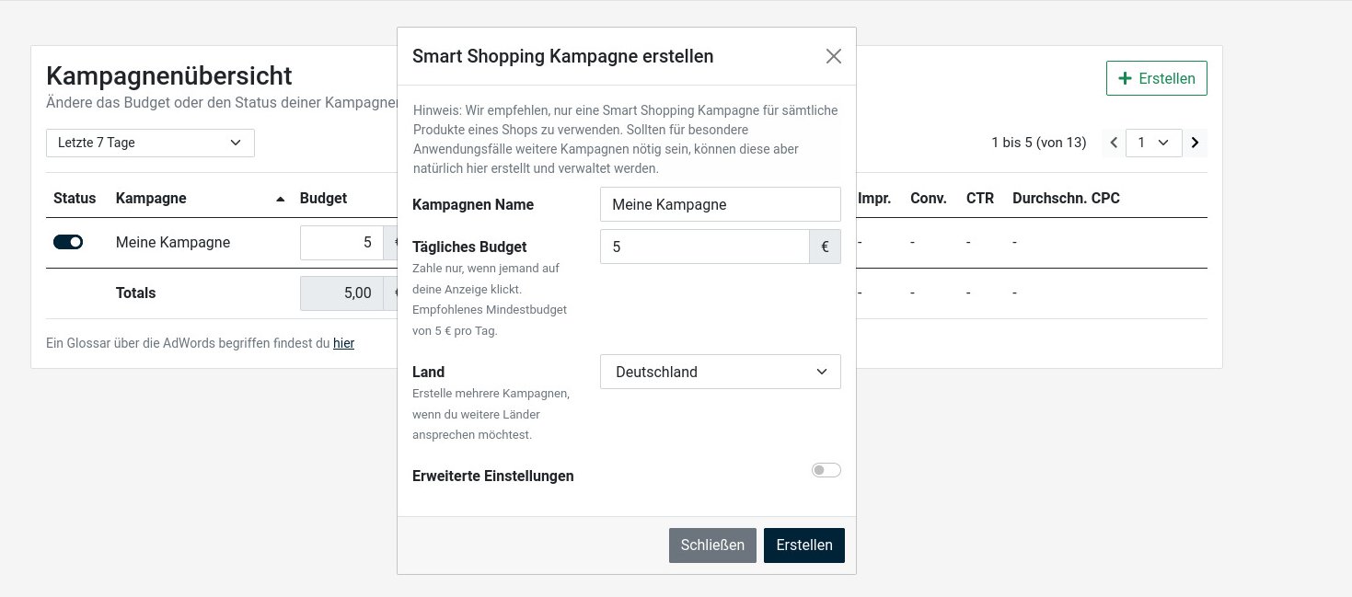Click the Schließen button
The height and width of the screenshot is (597, 1352).
(712, 545)
